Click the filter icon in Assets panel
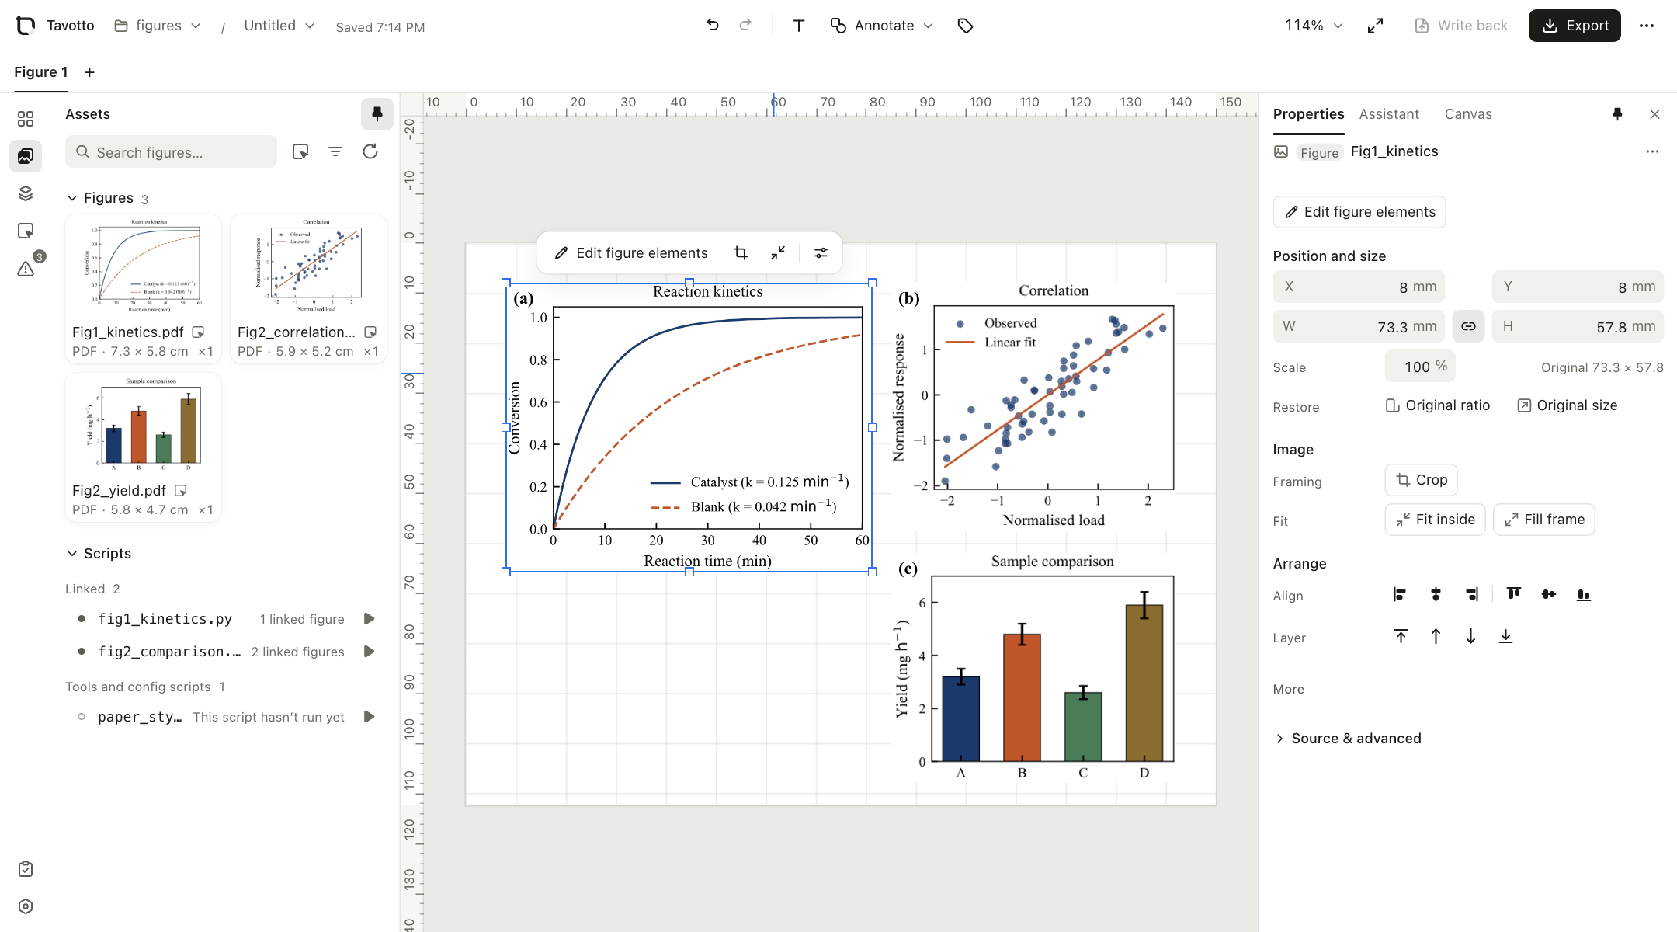This screenshot has height=932, width=1677. coord(335,151)
